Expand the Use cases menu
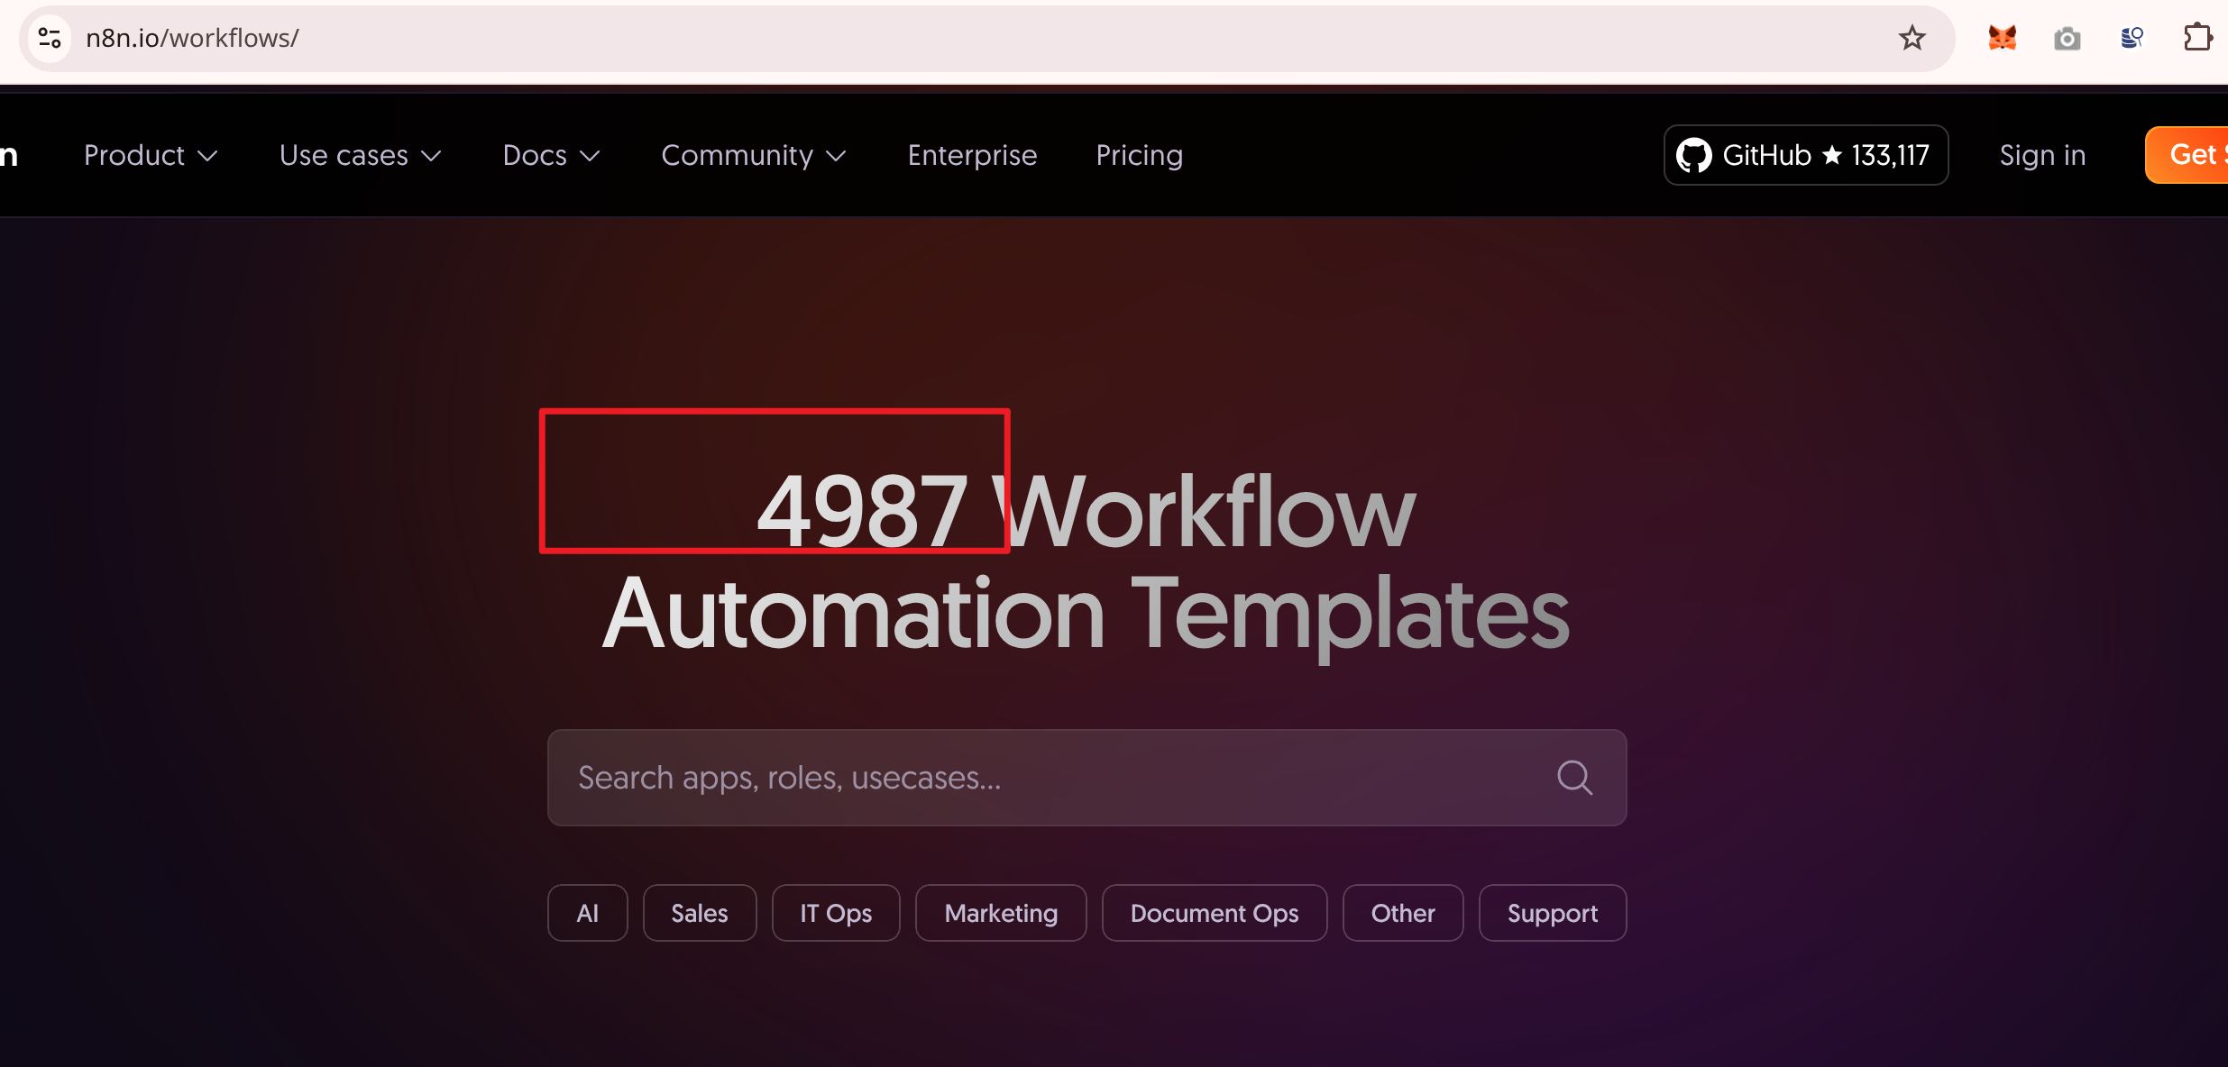This screenshot has height=1067, width=2228. click(x=360, y=155)
